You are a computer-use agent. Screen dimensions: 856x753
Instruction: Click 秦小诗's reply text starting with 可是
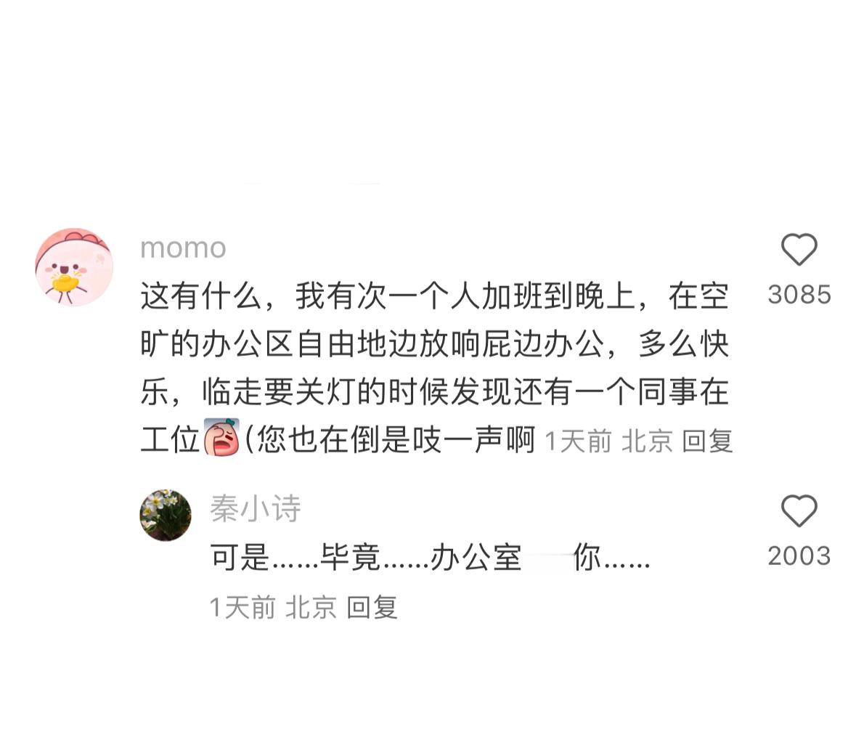point(431,558)
